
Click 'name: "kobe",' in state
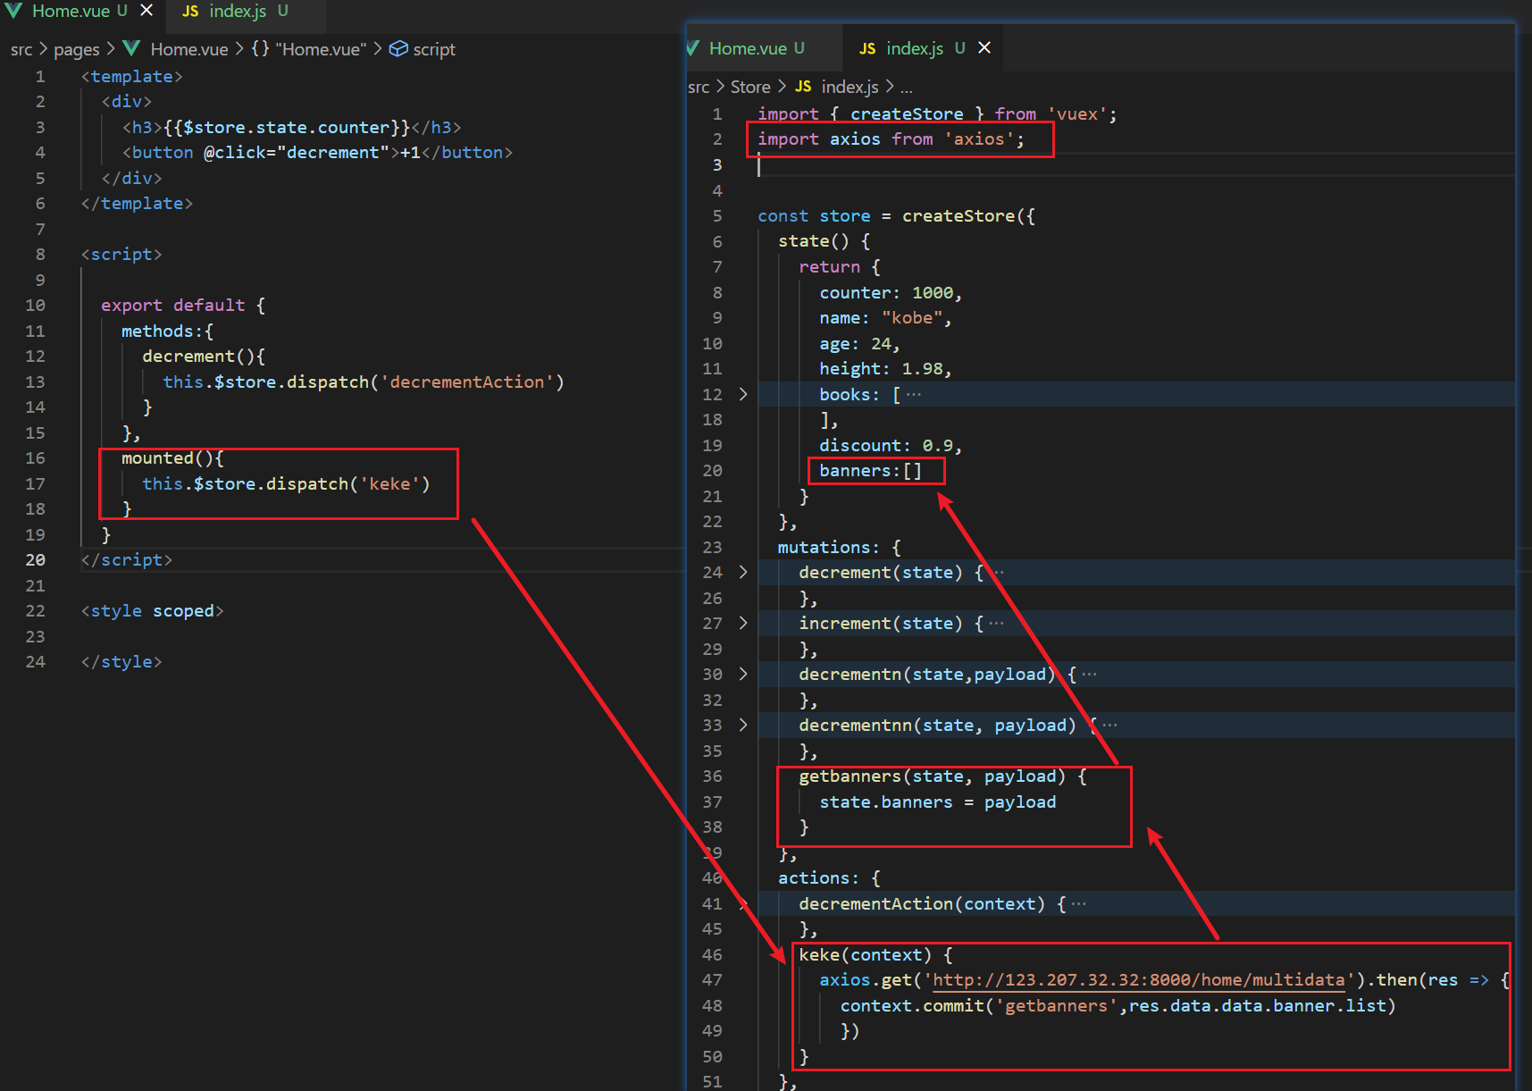click(x=885, y=317)
